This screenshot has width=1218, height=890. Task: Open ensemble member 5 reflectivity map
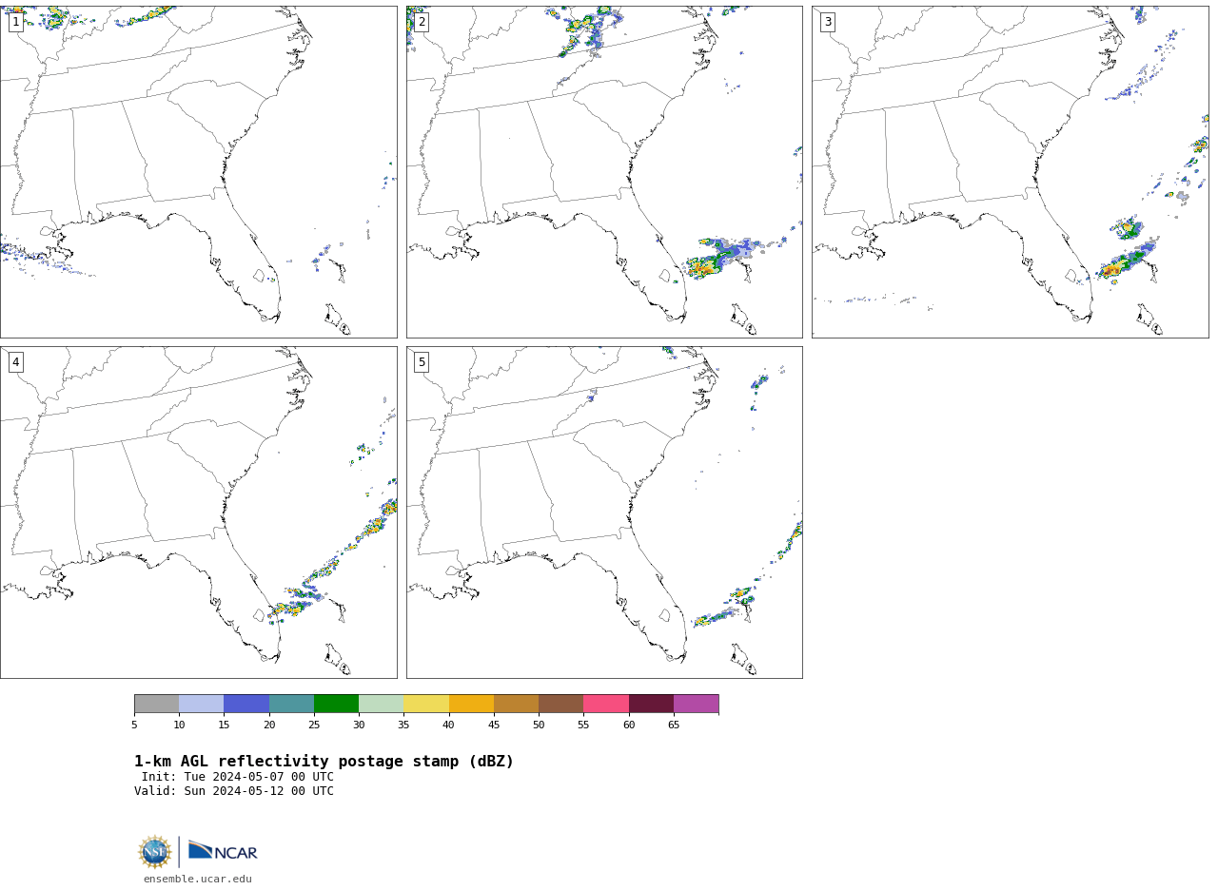[604, 513]
